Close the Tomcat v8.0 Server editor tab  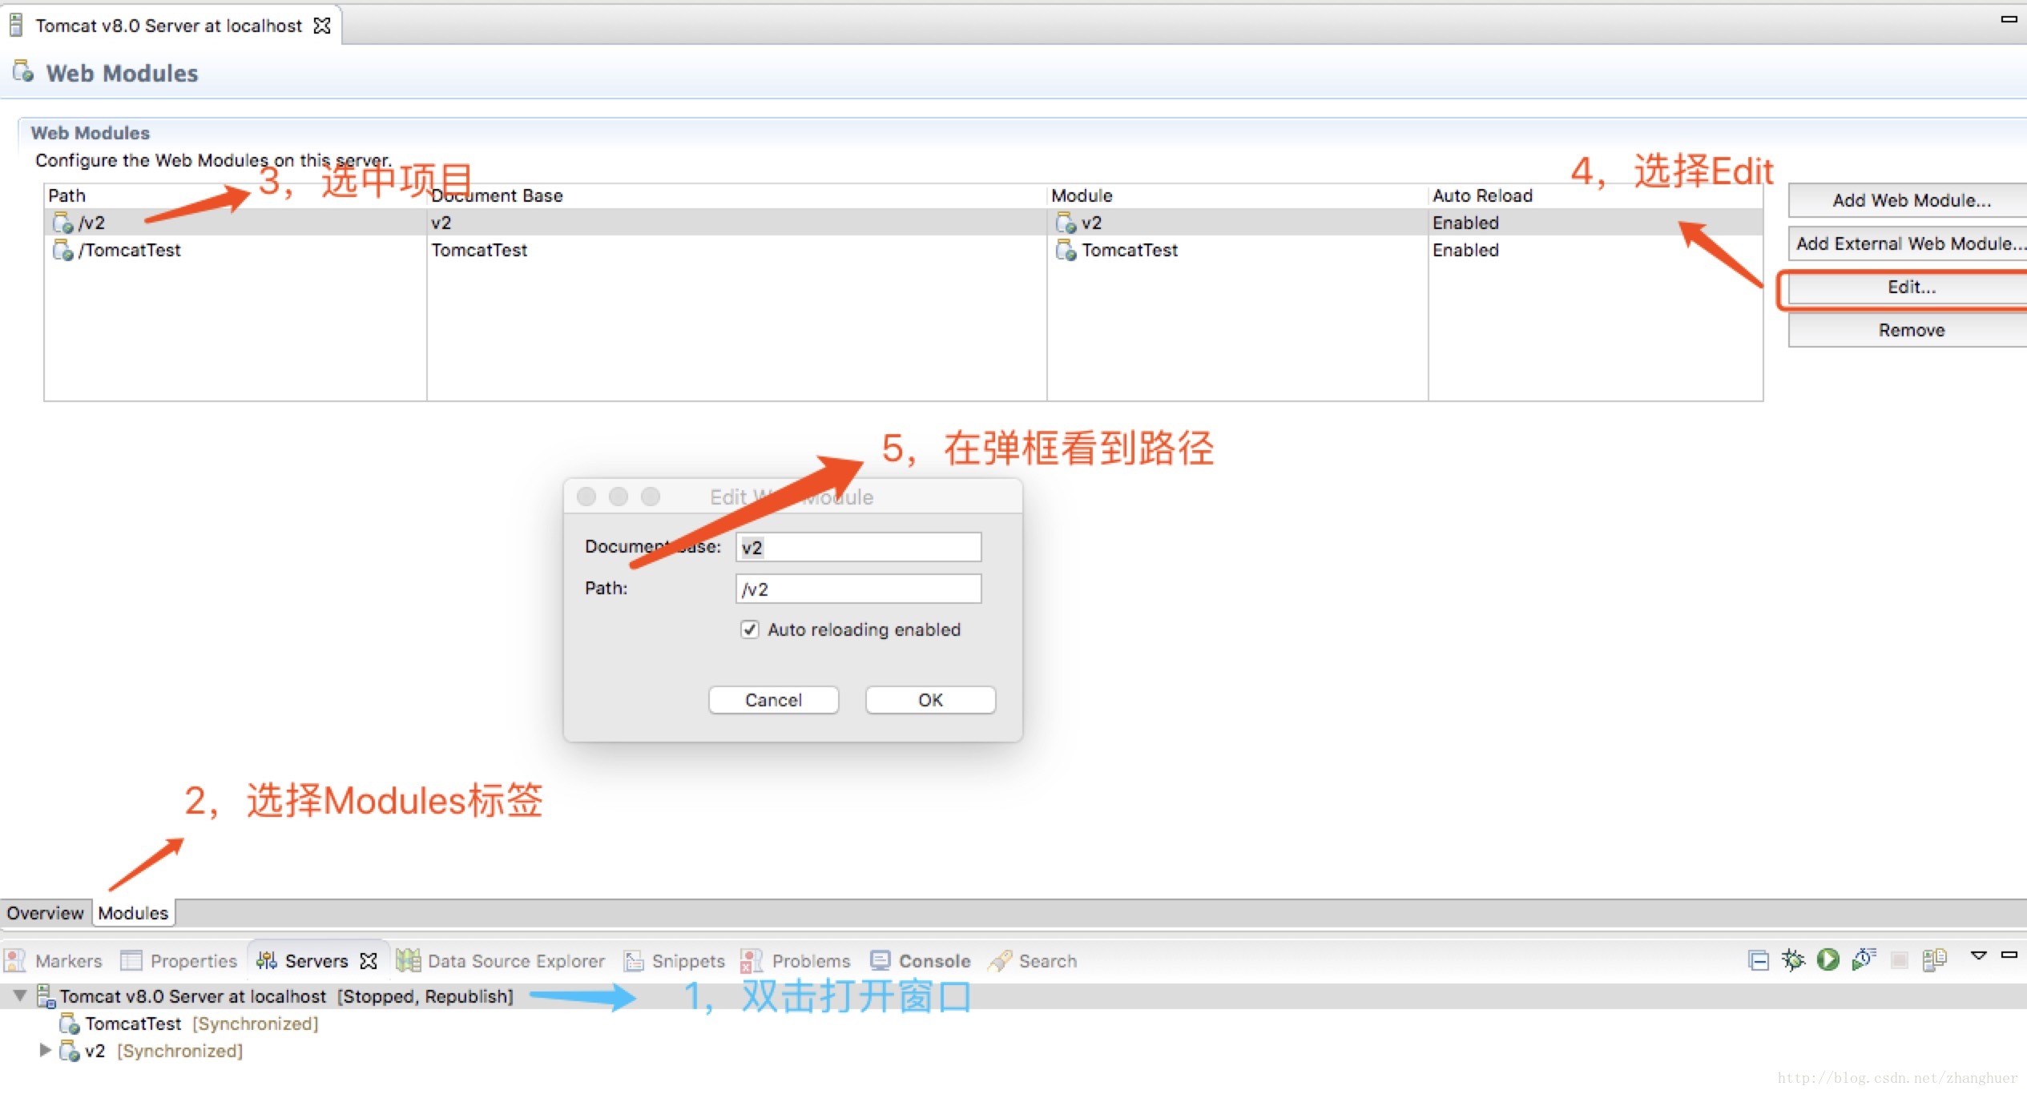[322, 26]
